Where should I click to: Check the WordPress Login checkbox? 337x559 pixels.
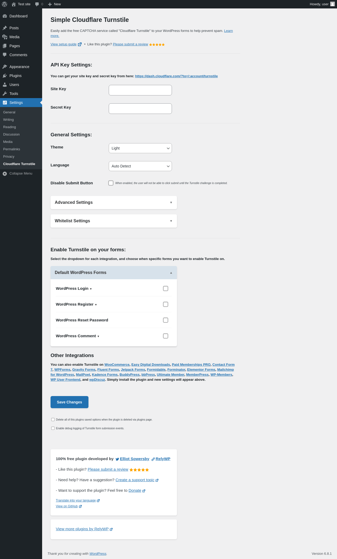pos(166,288)
